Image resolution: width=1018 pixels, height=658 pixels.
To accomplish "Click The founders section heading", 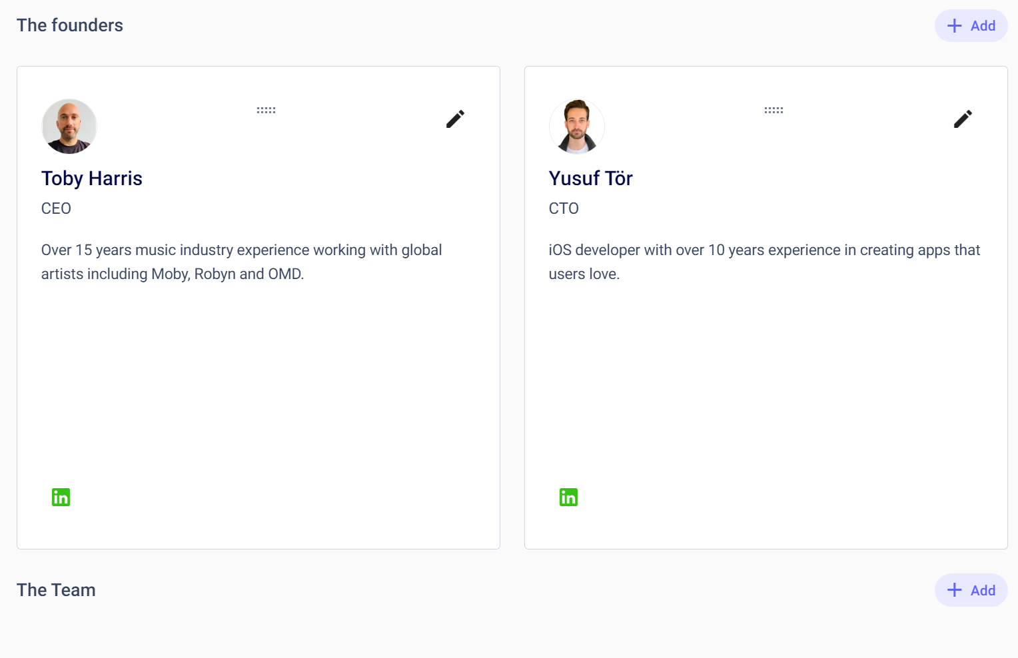I will coord(70,25).
